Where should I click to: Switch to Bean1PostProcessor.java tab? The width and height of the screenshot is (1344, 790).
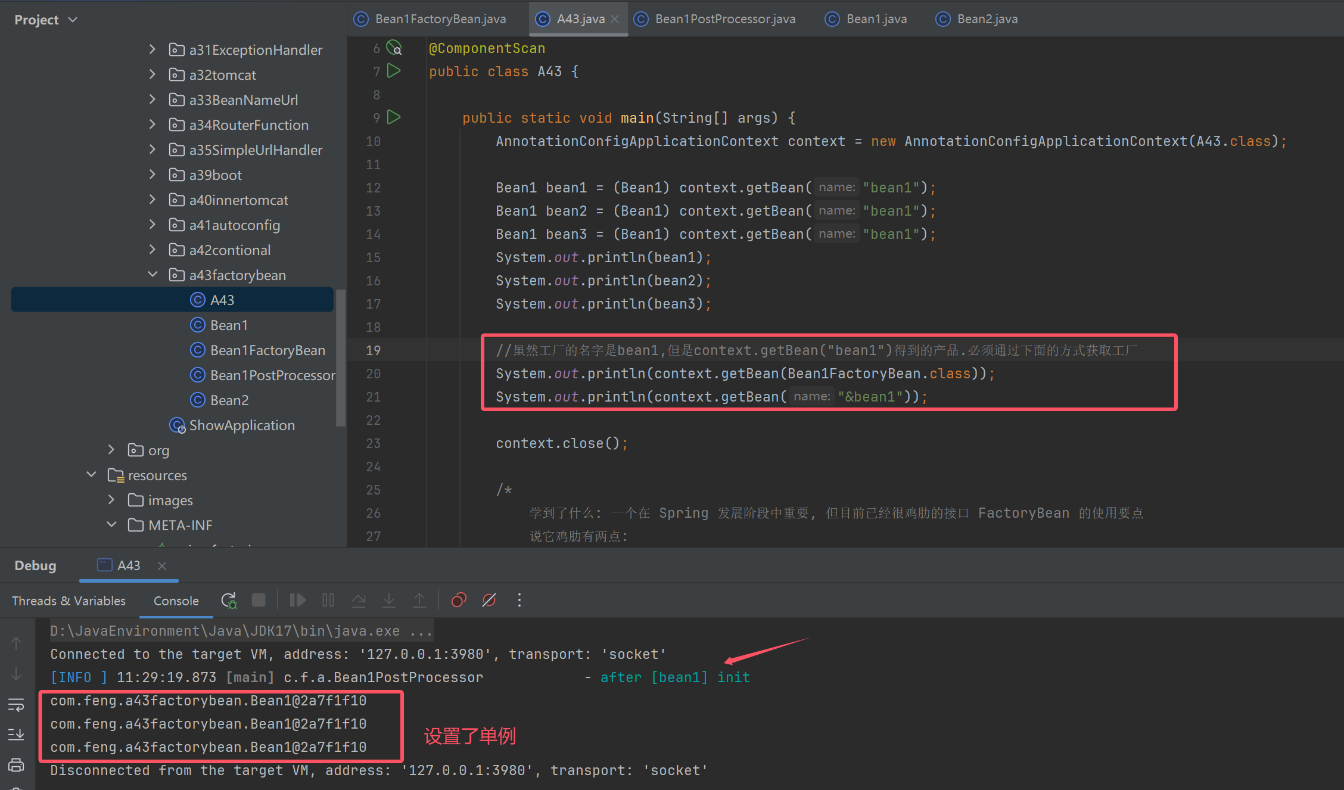click(x=714, y=19)
